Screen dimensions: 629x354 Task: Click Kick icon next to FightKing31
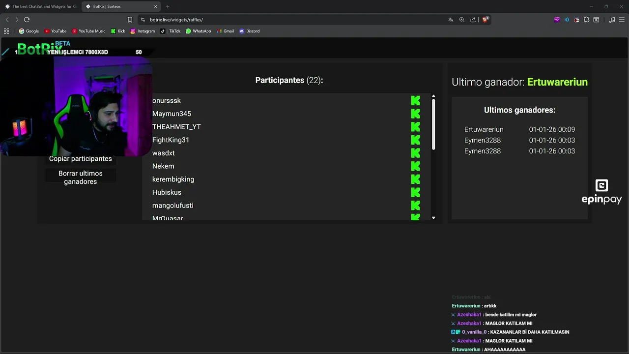[416, 140]
